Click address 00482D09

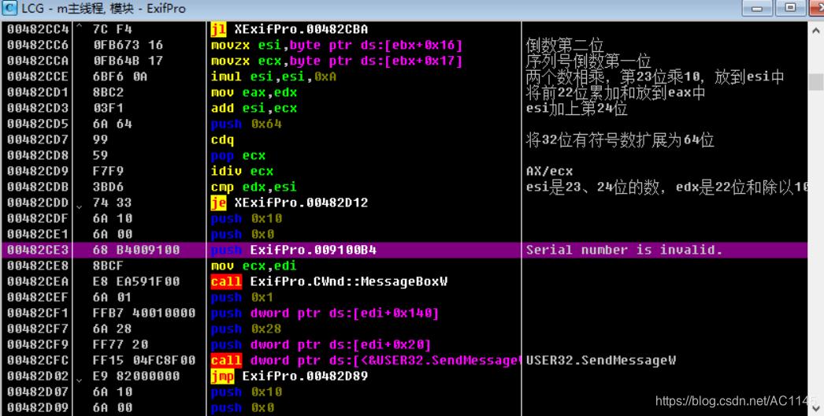click(x=38, y=407)
